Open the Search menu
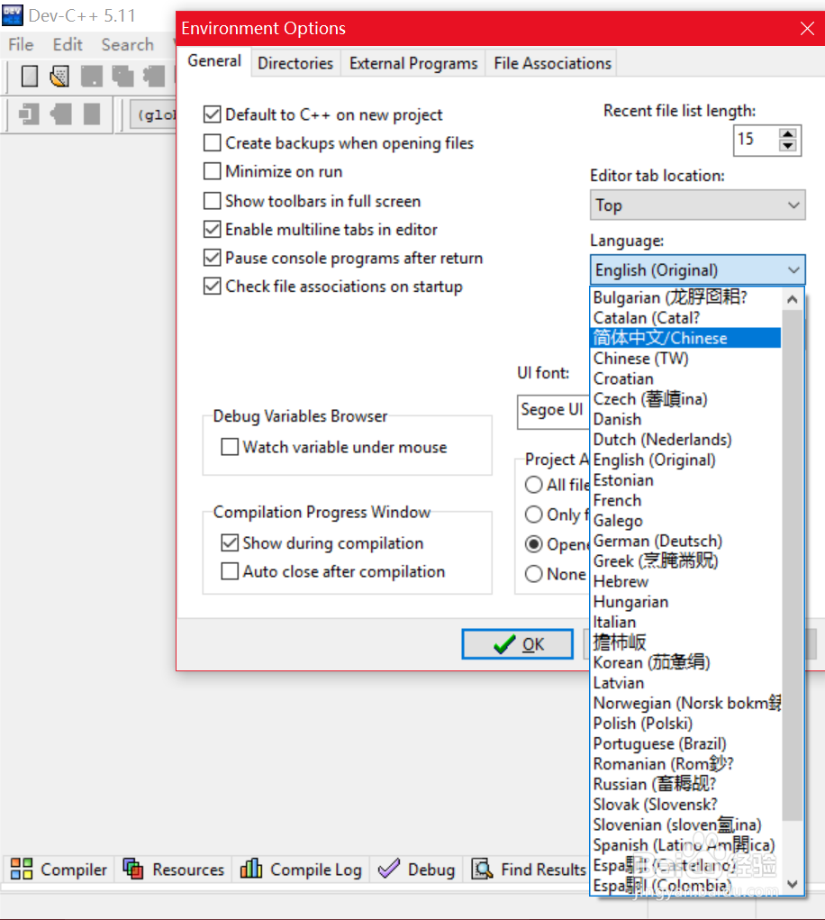The width and height of the screenshot is (825, 920). click(127, 44)
